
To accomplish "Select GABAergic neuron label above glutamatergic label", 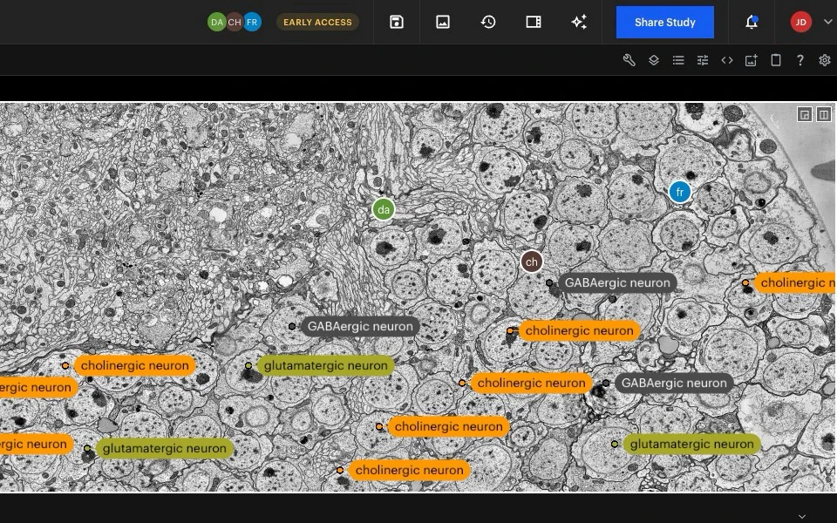I will (360, 326).
